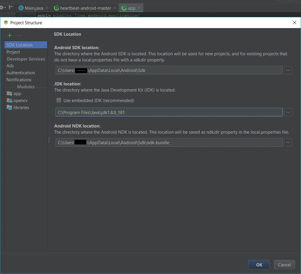Select Project in the sidebar
Viewport: 301px width, 274px height.
pyautogui.click(x=26, y=52)
